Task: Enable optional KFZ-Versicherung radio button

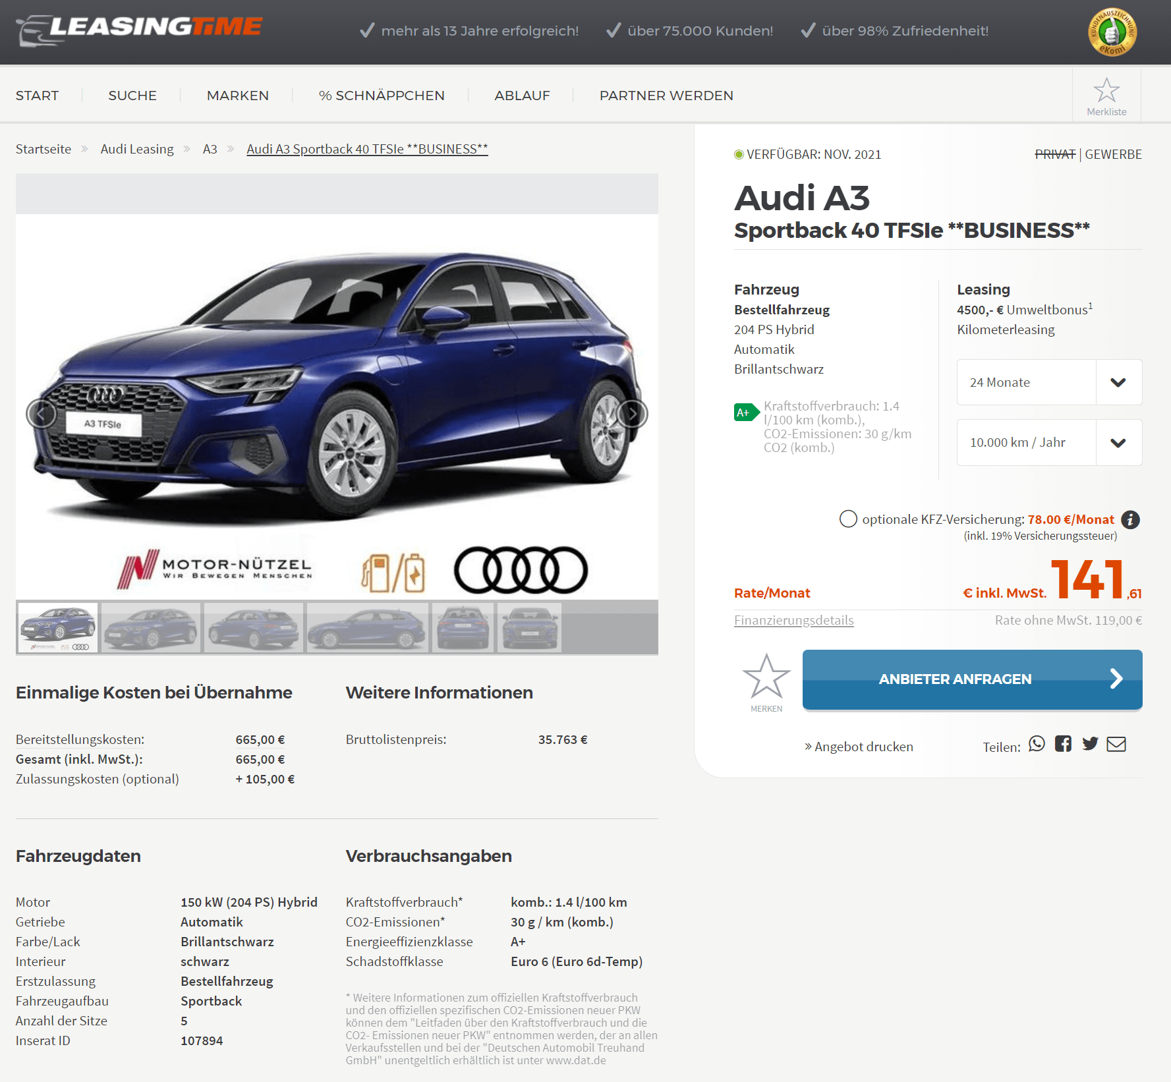Action: point(848,519)
